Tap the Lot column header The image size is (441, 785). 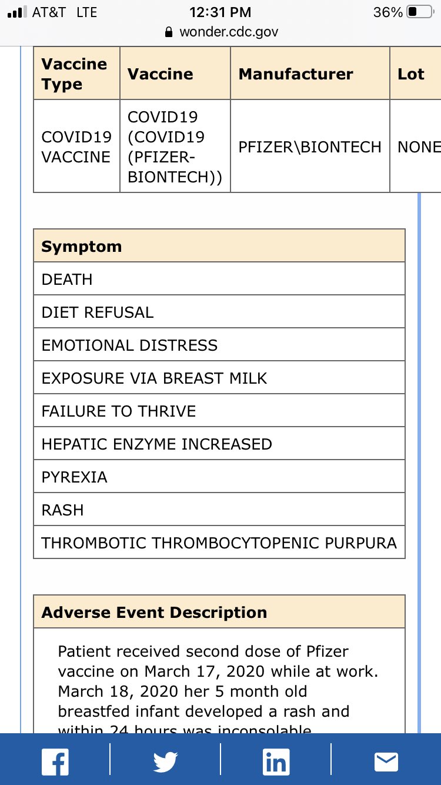(415, 74)
